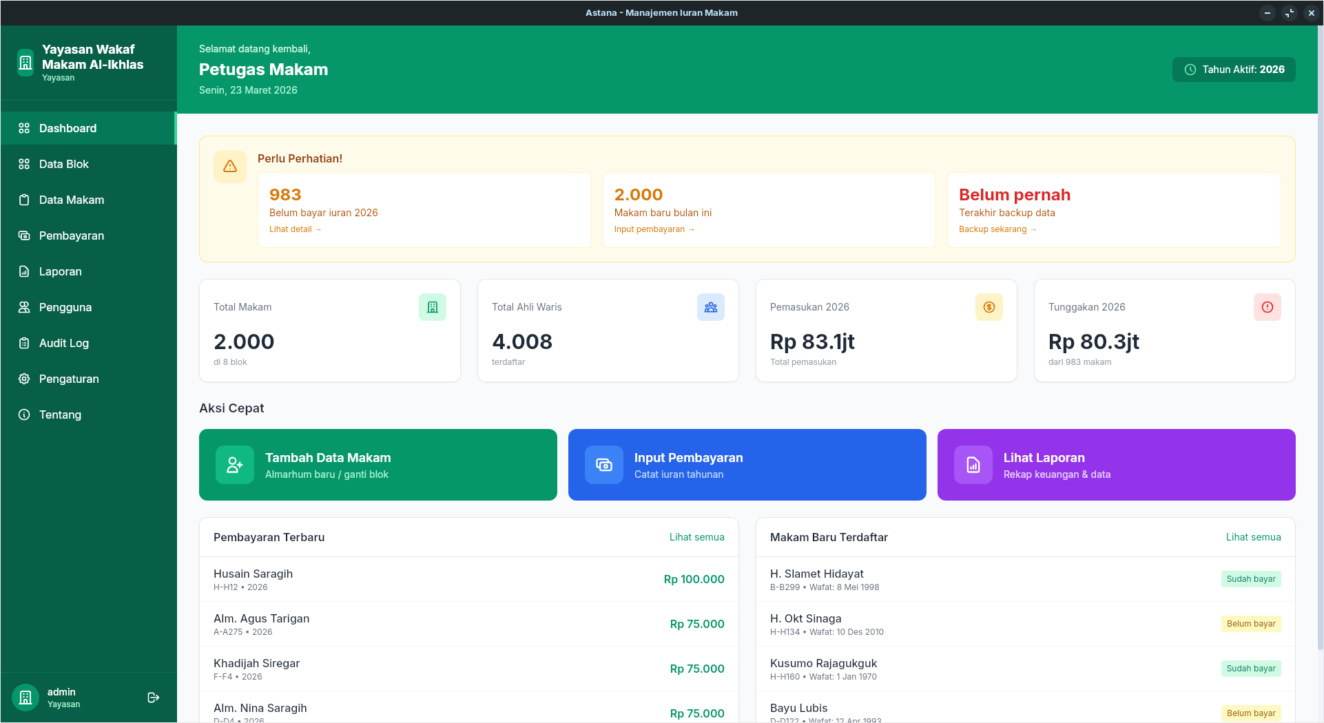This screenshot has width=1324, height=723.
Task: Click the Tambah Data Makam action card
Action: click(377, 465)
